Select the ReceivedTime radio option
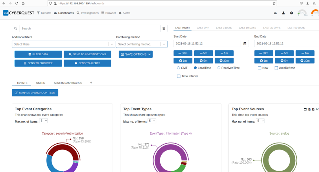The height and width of the screenshot is (172, 319). tap(219, 68)
